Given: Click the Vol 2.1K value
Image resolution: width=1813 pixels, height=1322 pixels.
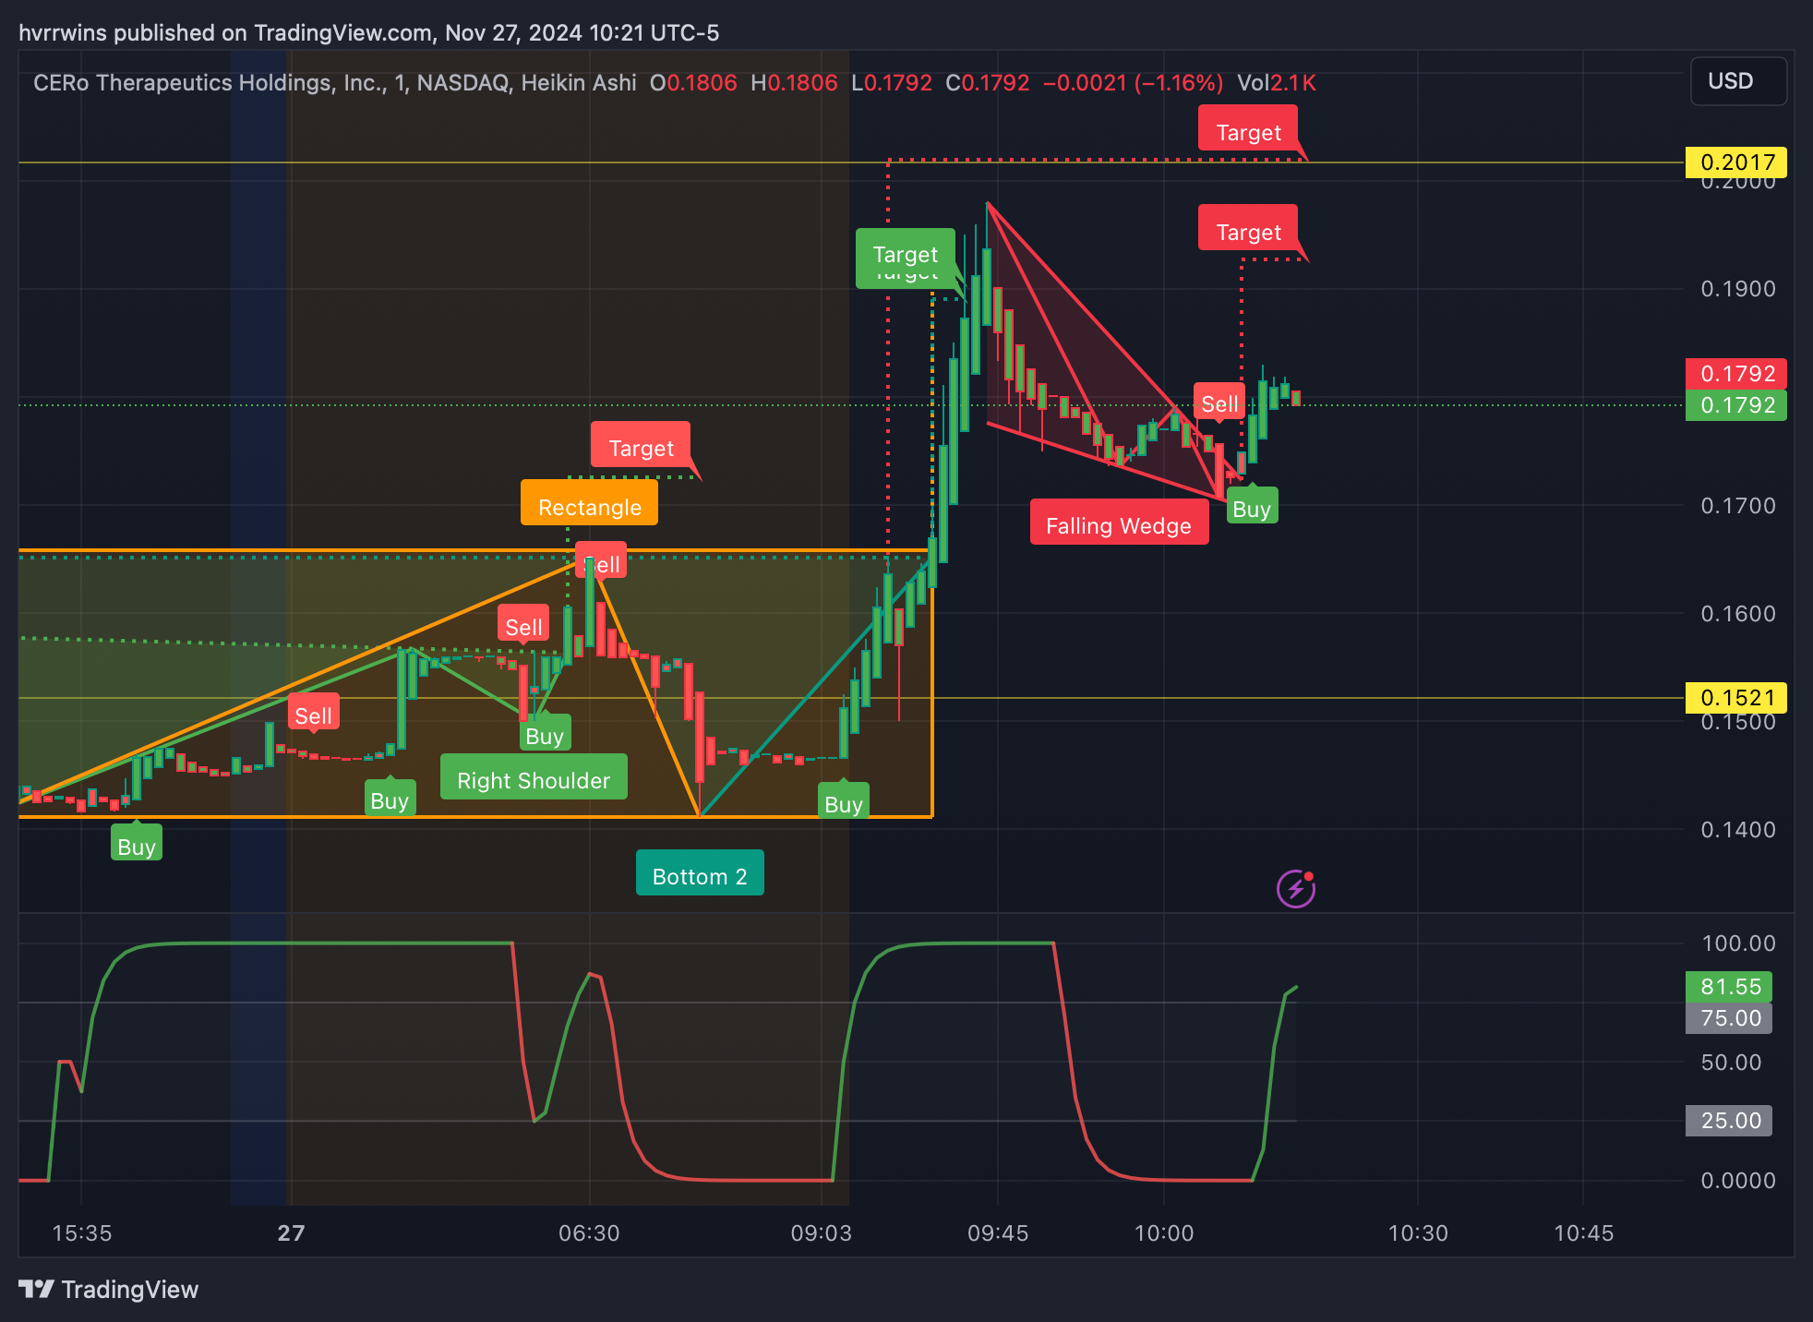Looking at the screenshot, I should tap(1277, 83).
